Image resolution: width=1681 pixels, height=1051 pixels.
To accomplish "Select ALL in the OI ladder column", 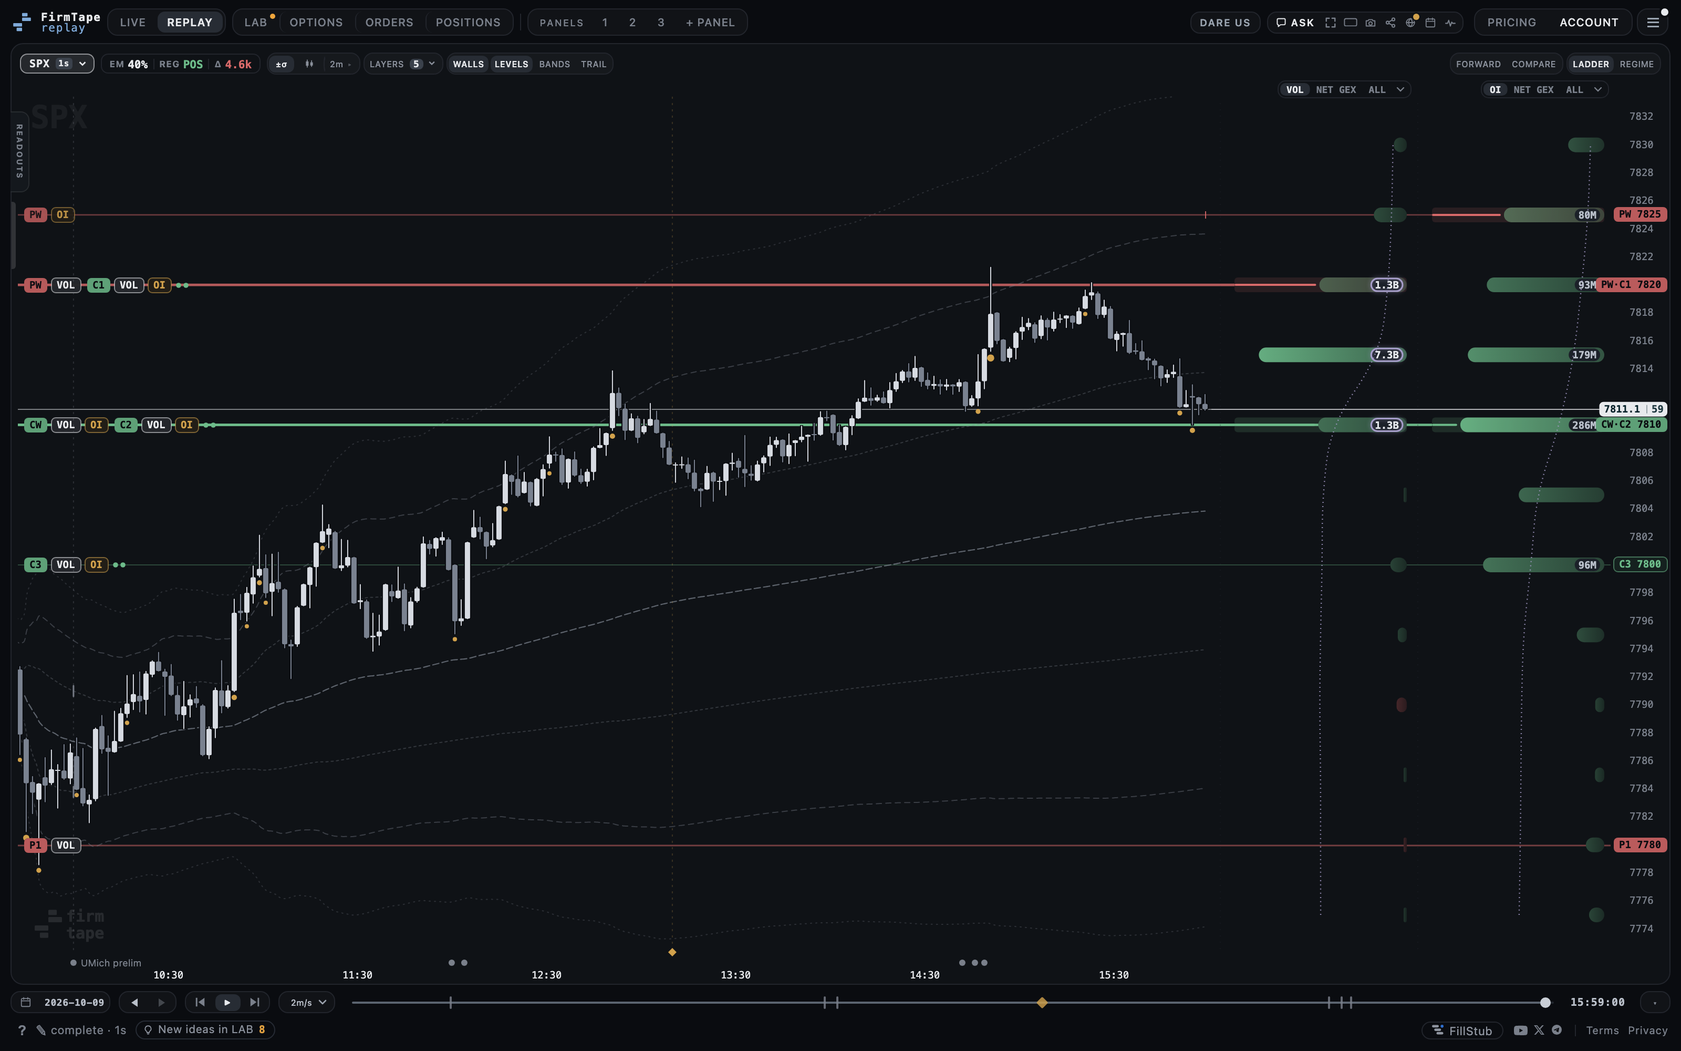I will coord(1575,90).
